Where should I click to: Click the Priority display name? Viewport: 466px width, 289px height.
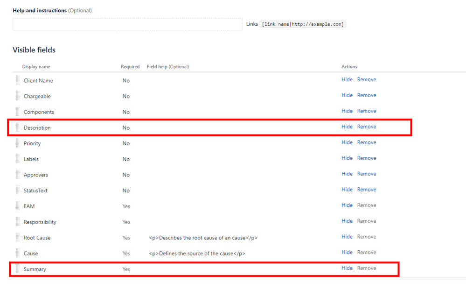[32, 144]
